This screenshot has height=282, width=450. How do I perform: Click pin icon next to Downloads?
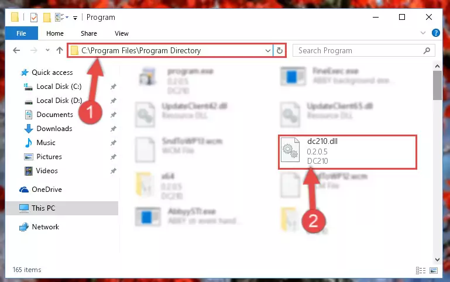[114, 129]
